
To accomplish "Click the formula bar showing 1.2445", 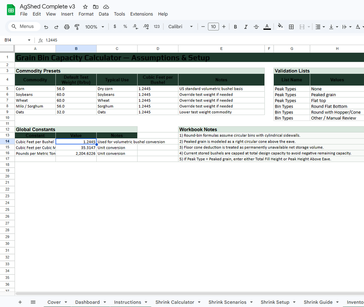I will pos(52,40).
